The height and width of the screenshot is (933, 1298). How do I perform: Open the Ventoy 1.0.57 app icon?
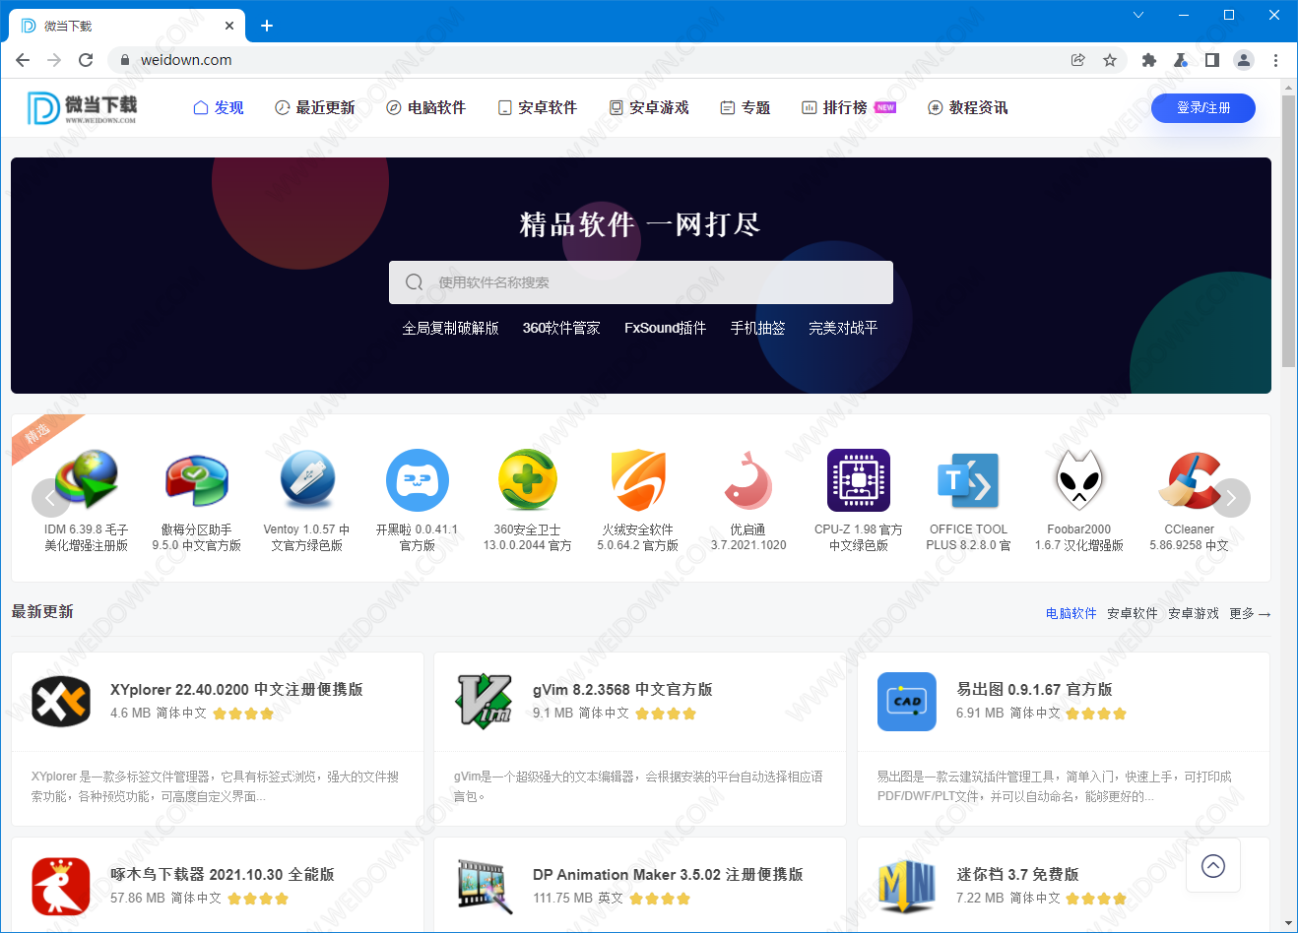(x=307, y=480)
